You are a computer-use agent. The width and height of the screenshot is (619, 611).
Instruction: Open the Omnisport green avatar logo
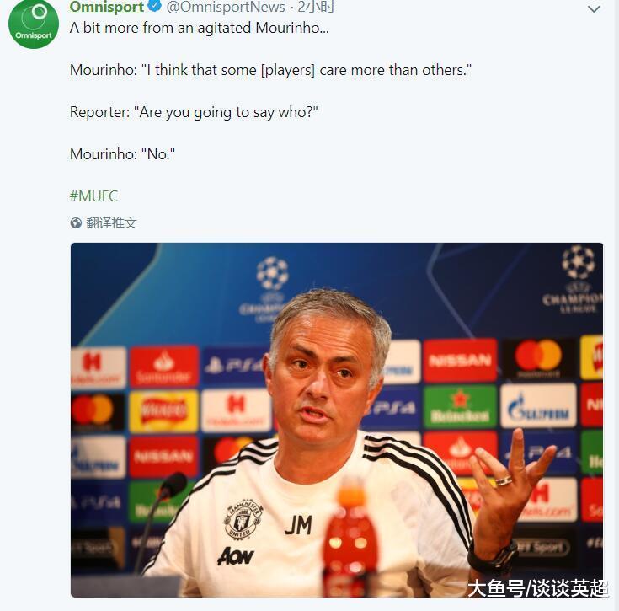point(34,24)
